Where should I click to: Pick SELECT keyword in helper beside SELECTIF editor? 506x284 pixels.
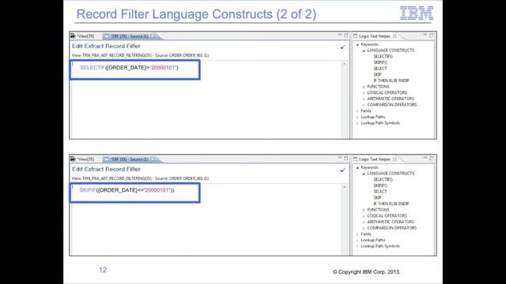380,69
